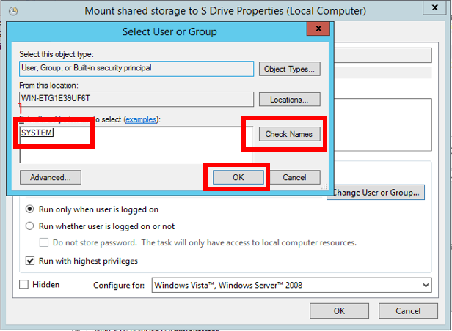Screen dimensions: 452x331
Task: Click the Change User or Group... button
Action: 376,192
